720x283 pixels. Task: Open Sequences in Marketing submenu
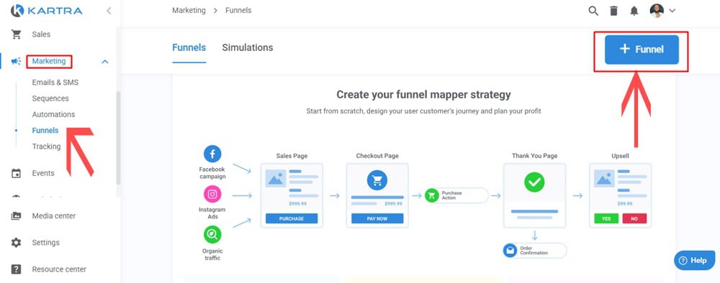(x=50, y=98)
